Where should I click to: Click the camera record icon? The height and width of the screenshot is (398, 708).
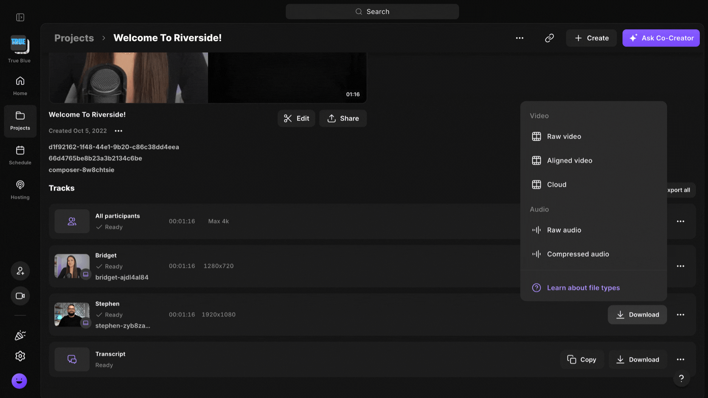(x=20, y=296)
